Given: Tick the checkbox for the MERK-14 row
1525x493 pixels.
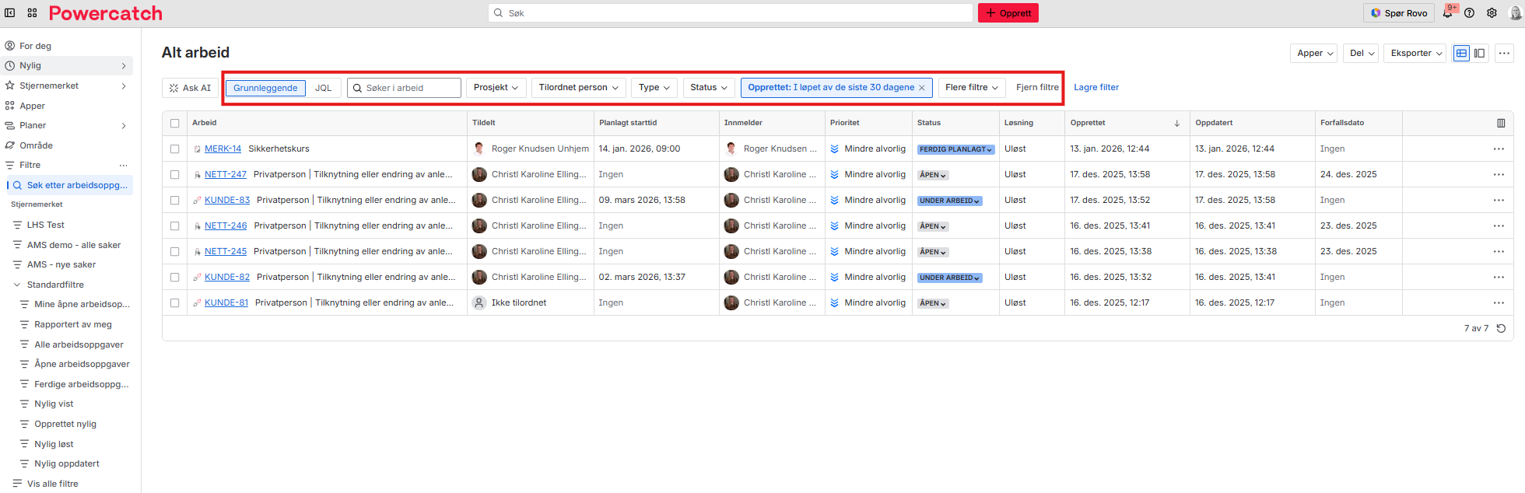Looking at the screenshot, I should pos(174,149).
